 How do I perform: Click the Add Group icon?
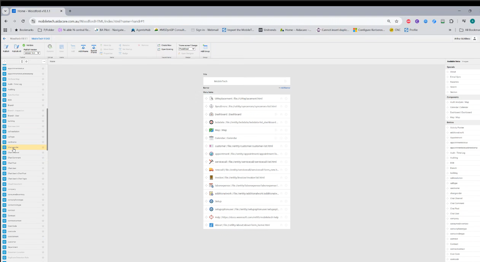205,47
